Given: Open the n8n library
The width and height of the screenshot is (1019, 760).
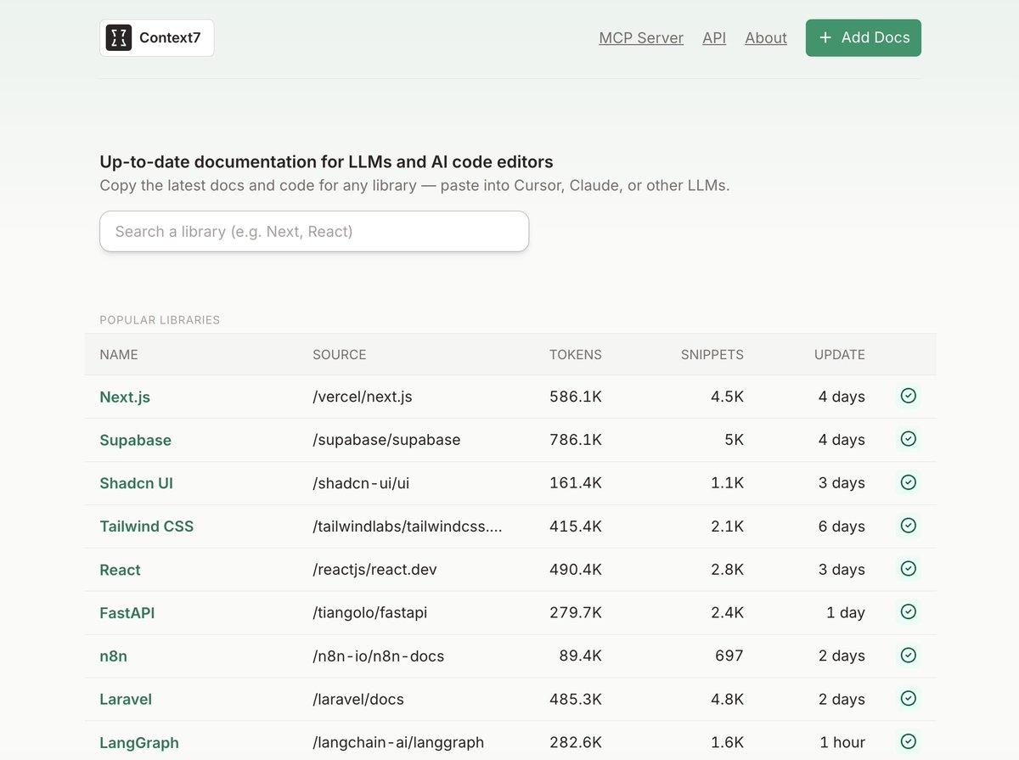Looking at the screenshot, I should pyautogui.click(x=113, y=656).
